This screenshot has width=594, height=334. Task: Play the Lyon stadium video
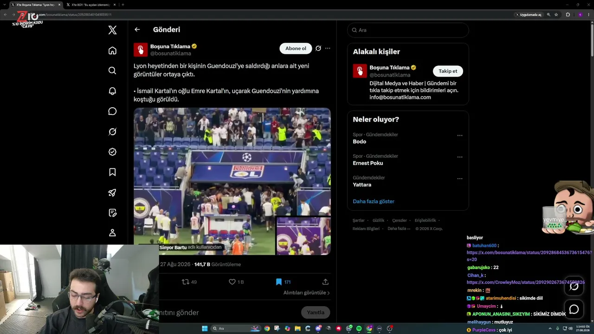point(232,181)
